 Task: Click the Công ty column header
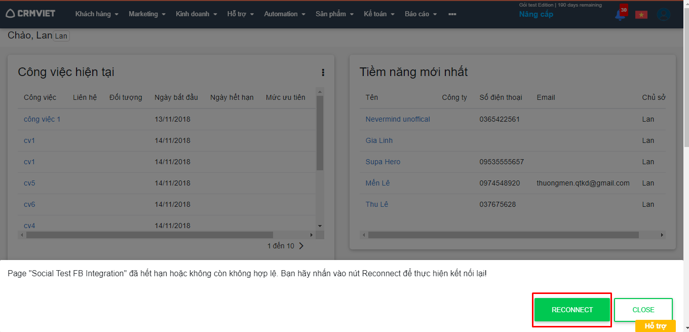tap(454, 97)
